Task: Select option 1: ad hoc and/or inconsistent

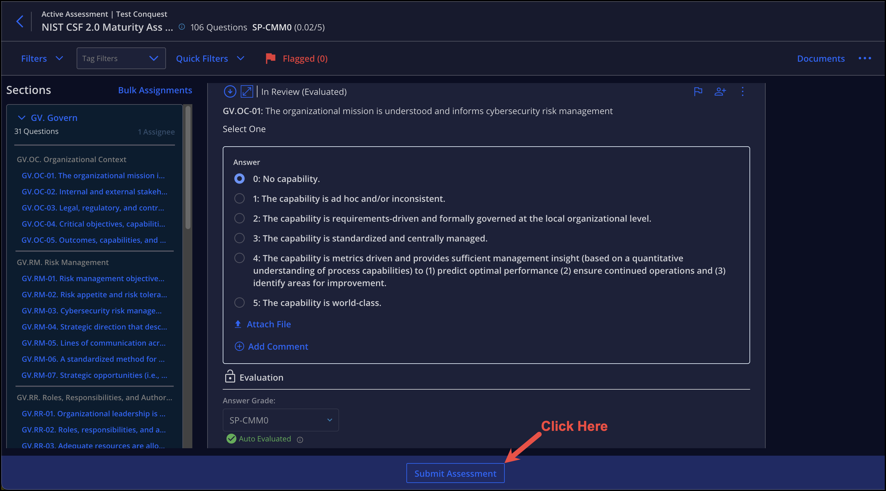Action: [x=239, y=199]
